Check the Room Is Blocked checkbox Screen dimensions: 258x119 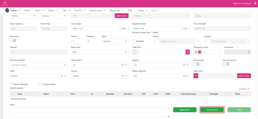pyautogui.click(x=11, y=84)
